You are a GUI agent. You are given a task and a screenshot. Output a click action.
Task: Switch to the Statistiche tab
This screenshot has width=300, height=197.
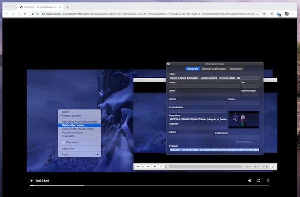click(x=236, y=69)
